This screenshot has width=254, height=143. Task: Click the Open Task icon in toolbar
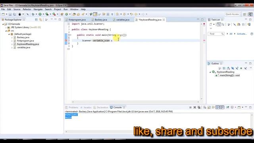79,14
